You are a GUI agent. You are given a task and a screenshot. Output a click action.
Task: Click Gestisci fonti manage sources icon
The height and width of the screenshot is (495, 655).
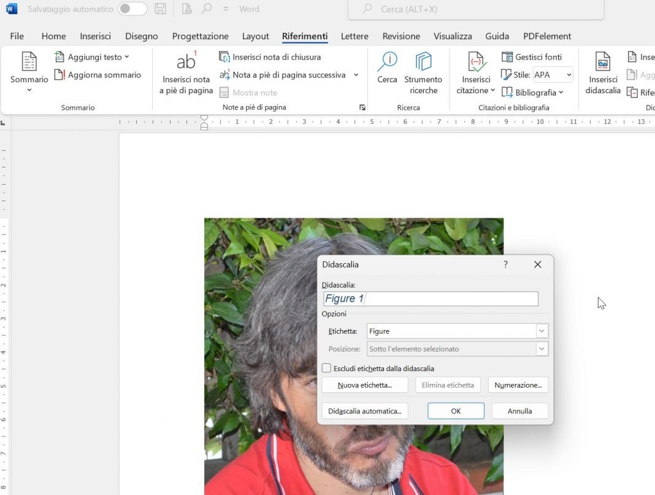pos(507,57)
